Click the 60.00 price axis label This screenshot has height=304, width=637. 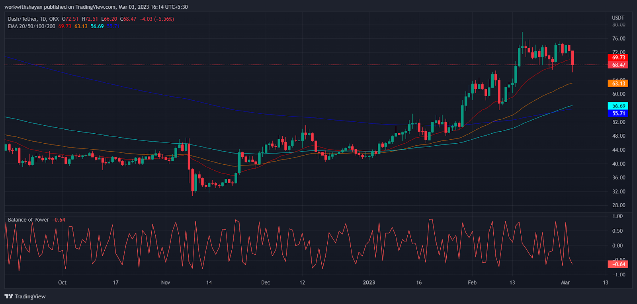pos(619,94)
